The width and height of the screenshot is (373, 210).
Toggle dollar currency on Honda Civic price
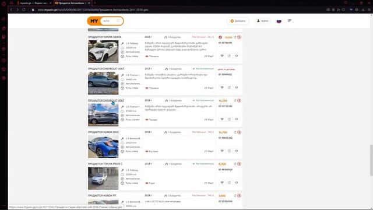[x=239, y=132]
